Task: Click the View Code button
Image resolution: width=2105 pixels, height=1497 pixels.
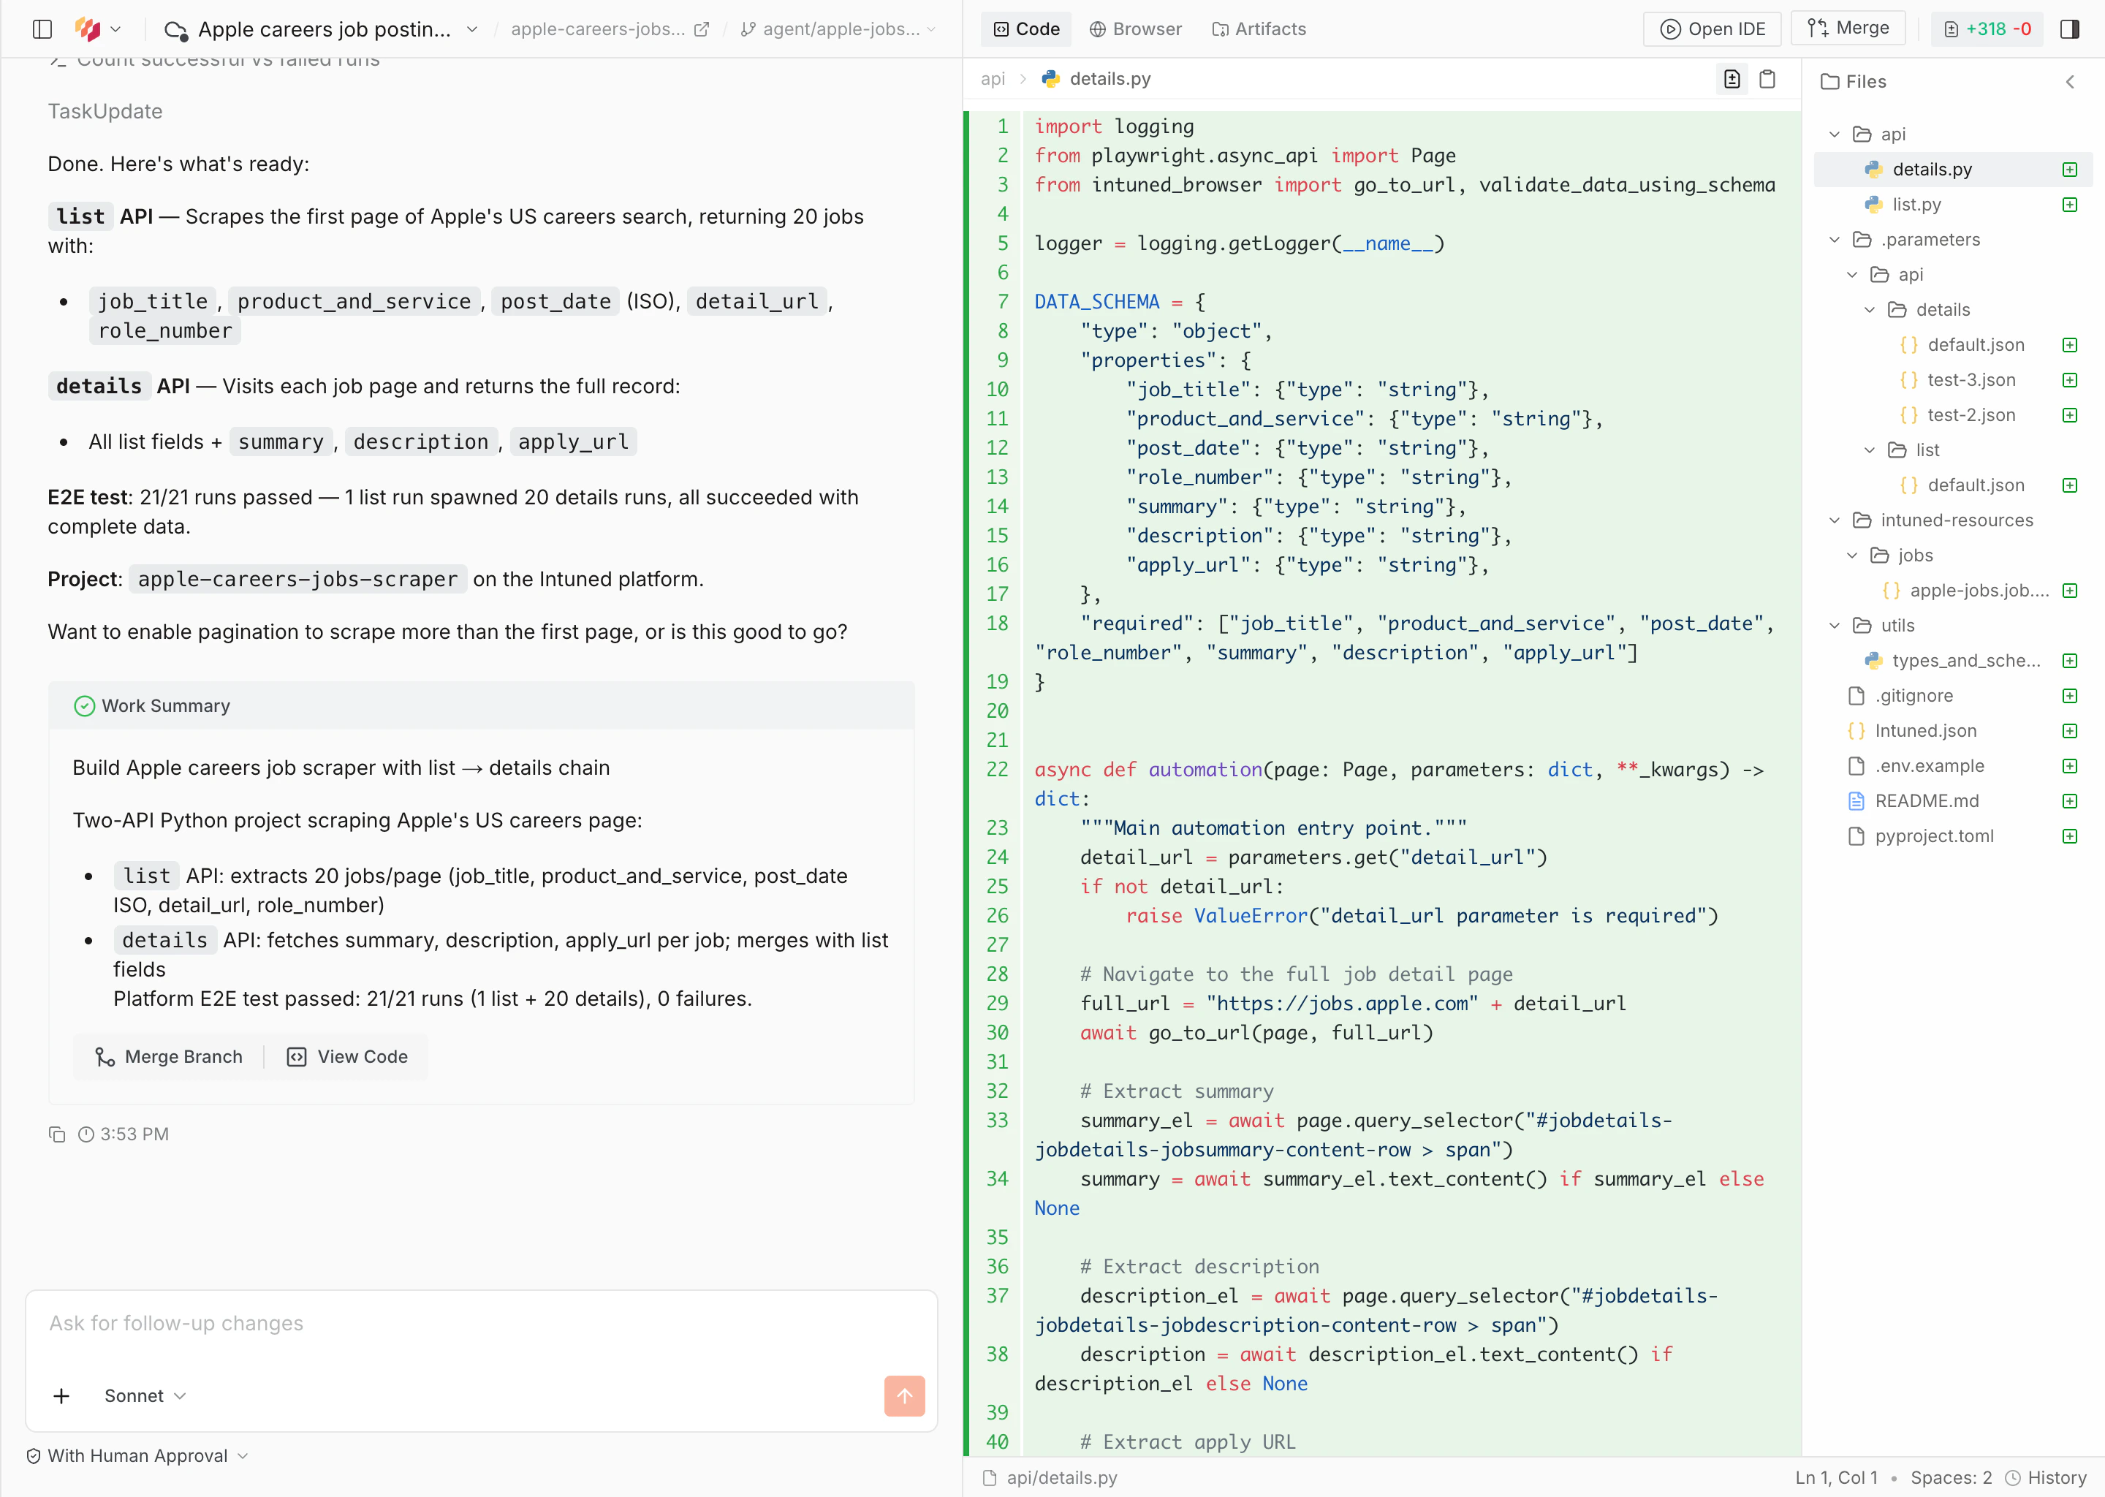Action: coord(347,1056)
